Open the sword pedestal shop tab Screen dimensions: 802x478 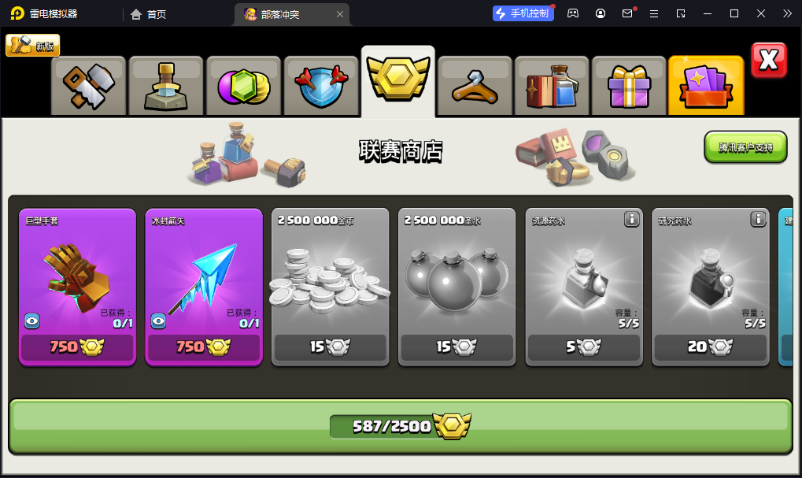(x=166, y=86)
